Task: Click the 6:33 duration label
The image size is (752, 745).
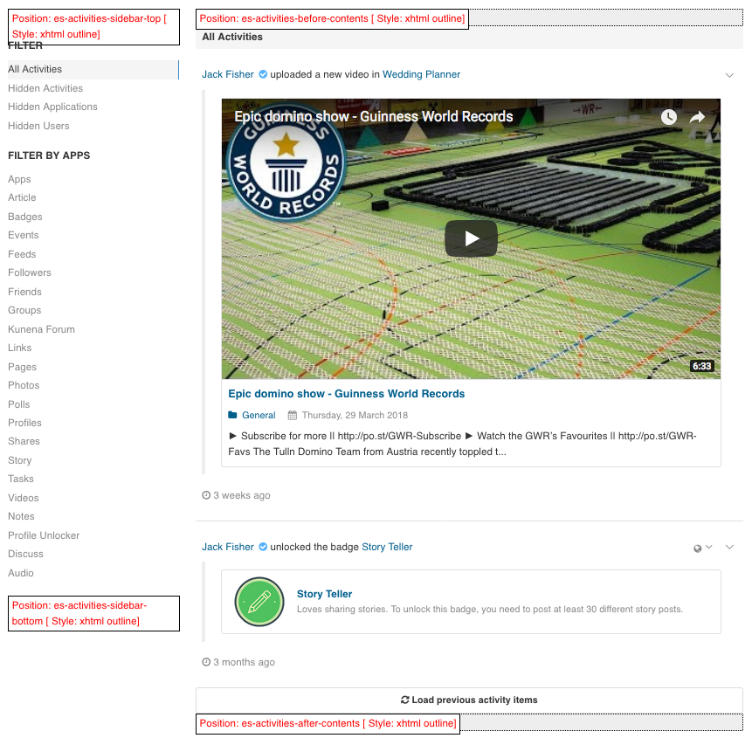Action: [701, 366]
